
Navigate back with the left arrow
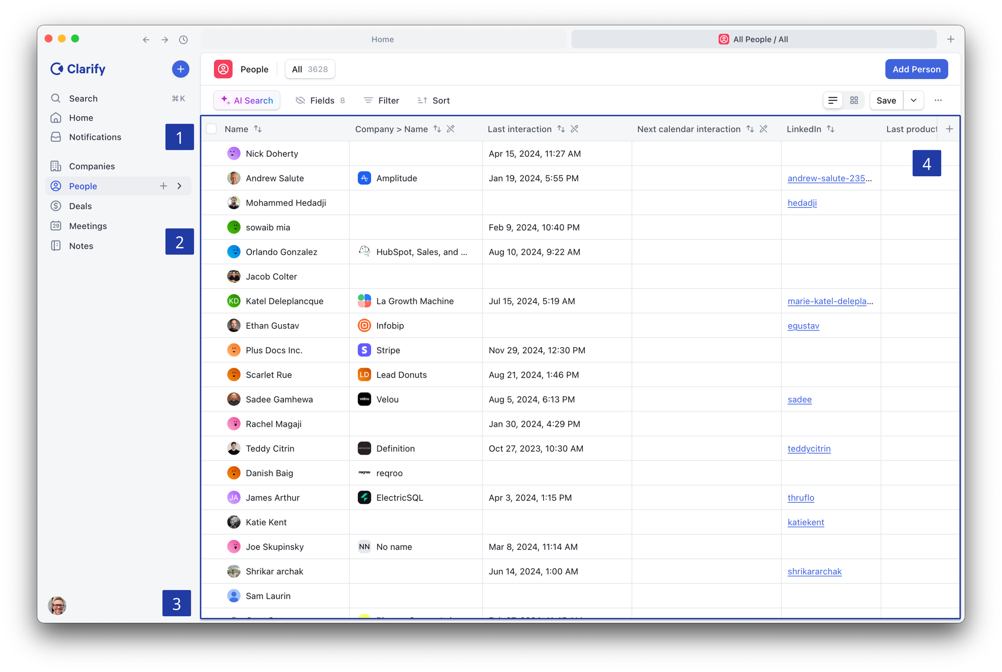tap(146, 40)
